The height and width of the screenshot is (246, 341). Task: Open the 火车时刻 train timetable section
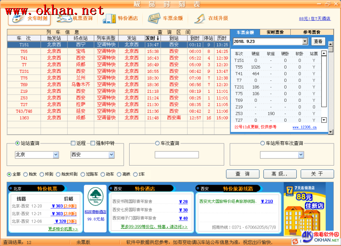click(x=29, y=18)
